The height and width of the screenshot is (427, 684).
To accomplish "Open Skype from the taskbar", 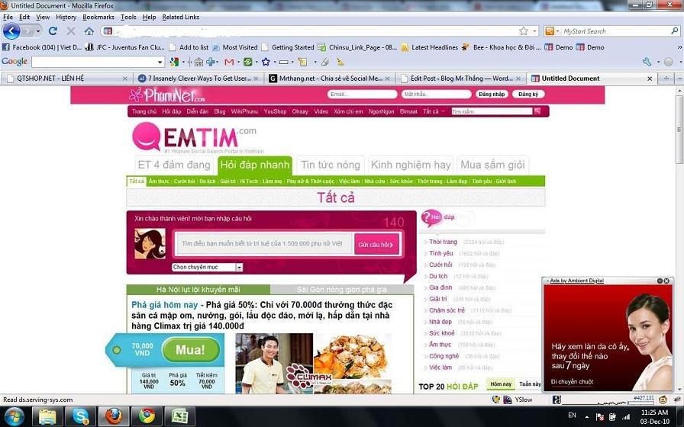I will pyautogui.click(x=80, y=416).
